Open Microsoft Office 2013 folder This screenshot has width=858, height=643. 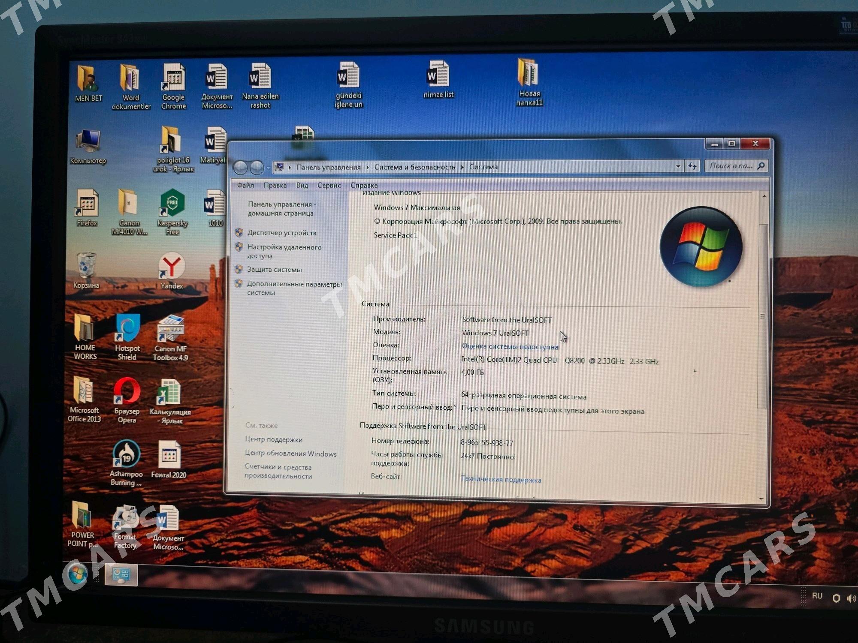pyautogui.click(x=84, y=399)
